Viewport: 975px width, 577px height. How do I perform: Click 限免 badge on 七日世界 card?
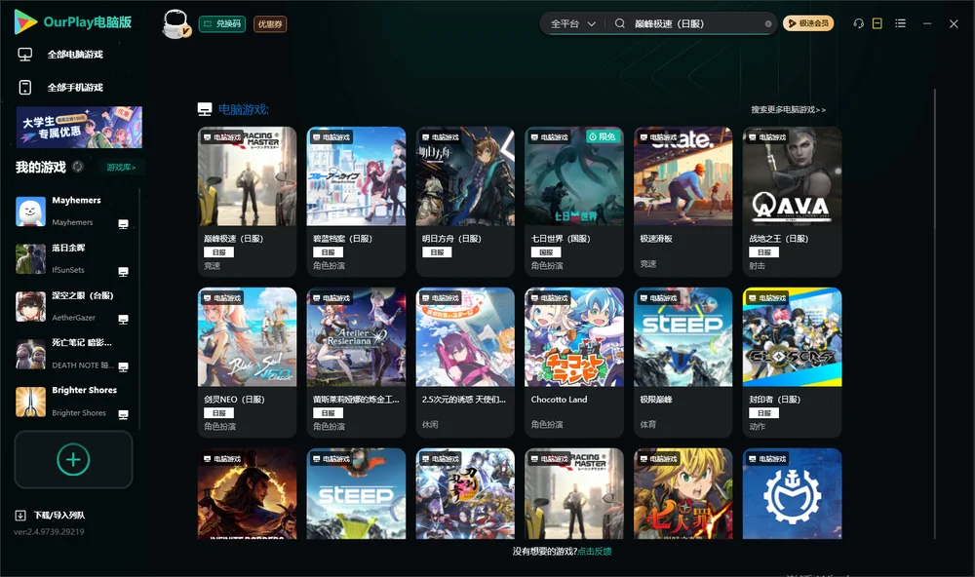[603, 136]
